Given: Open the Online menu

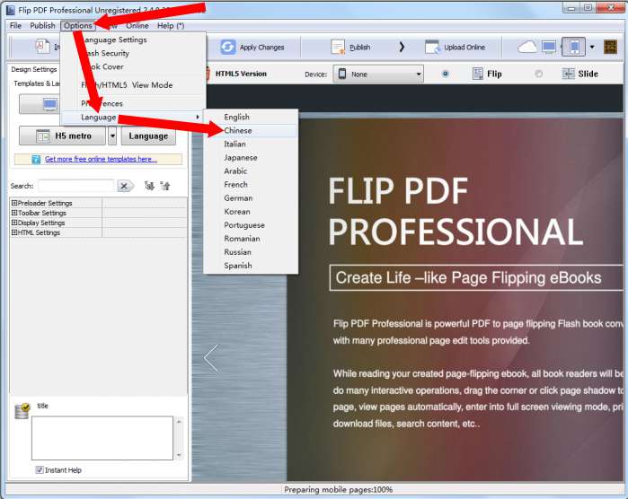Looking at the screenshot, I should 137,26.
